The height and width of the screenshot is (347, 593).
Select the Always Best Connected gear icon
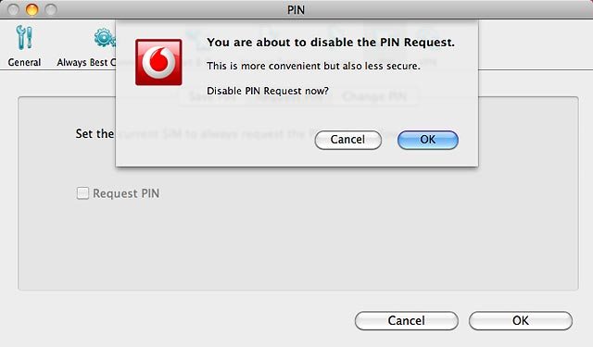pos(105,38)
